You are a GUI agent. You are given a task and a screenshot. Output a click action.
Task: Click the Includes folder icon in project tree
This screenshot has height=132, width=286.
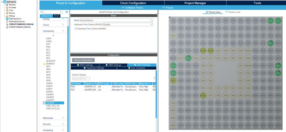coord(7,7)
